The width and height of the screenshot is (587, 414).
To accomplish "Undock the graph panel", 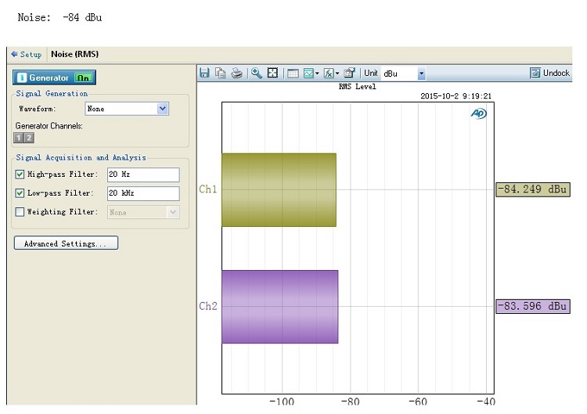I will 550,74.
